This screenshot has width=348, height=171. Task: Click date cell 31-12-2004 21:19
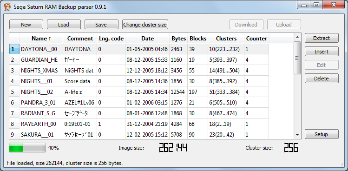(x=147, y=124)
